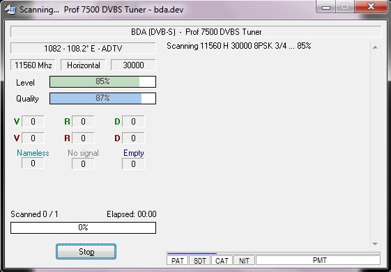The height and width of the screenshot is (272, 391).
Task: Click the Quality label
Action: tap(27, 99)
